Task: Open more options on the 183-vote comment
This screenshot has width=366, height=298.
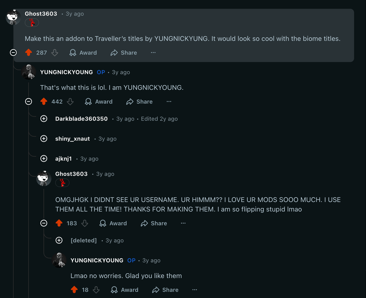Action: pos(183,223)
